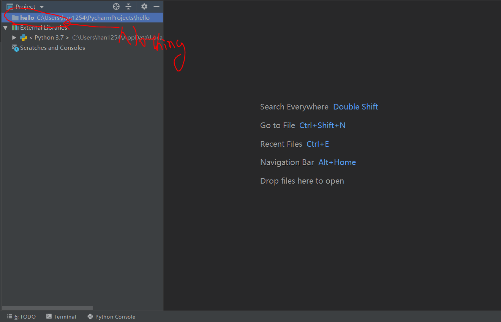Screen dimensions: 501x322
Task: Open the TODO tool window tab
Action: click(x=22, y=317)
